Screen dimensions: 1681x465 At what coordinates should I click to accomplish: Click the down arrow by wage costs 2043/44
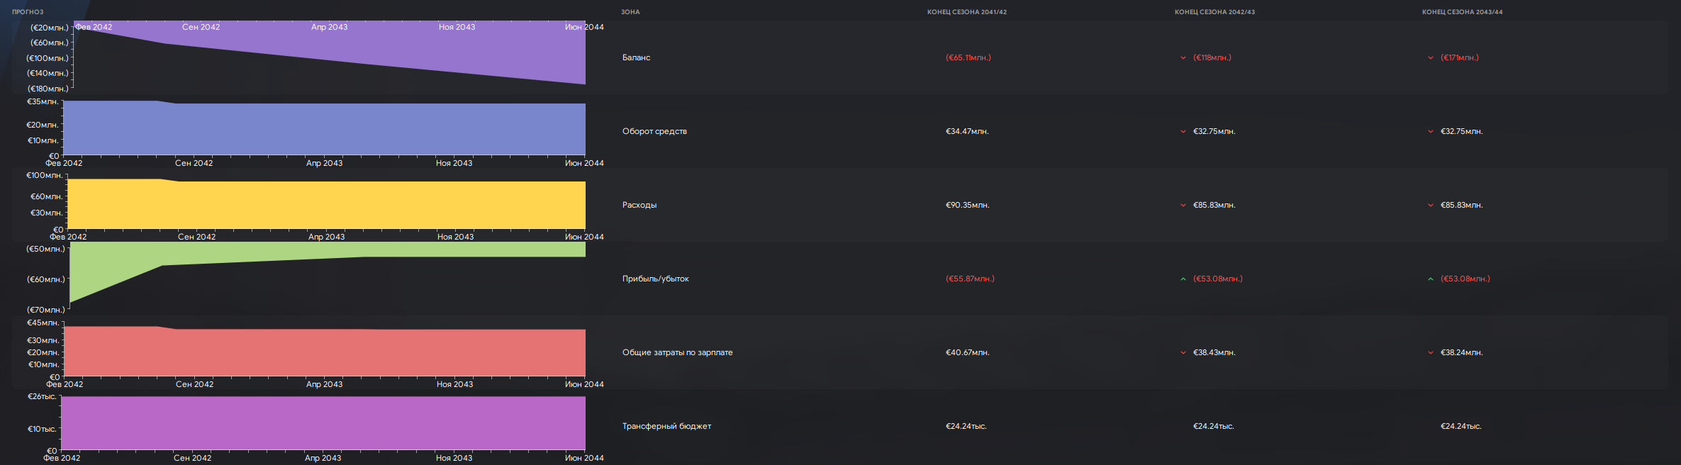1430,353
